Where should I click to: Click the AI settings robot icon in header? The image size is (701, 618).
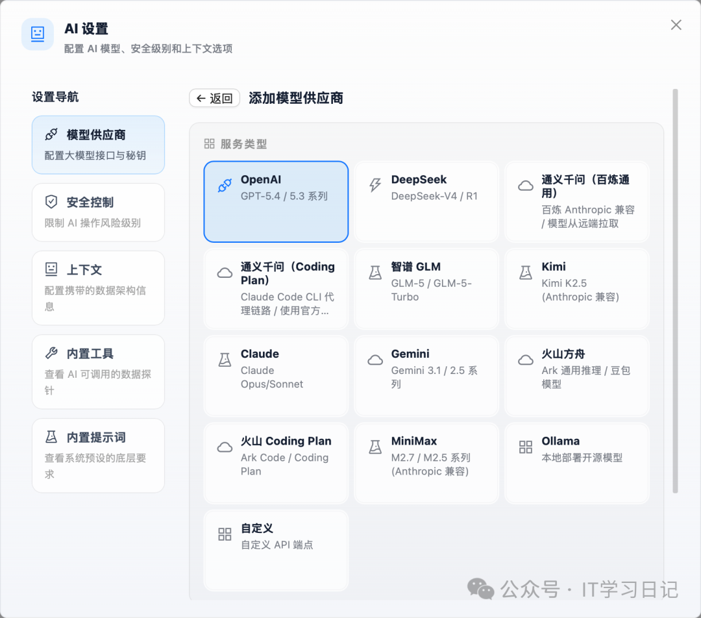pyautogui.click(x=38, y=34)
